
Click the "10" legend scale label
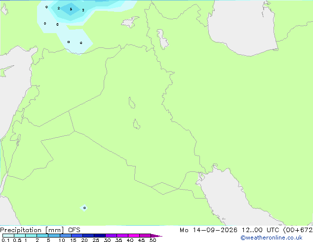(x=62, y=240)
